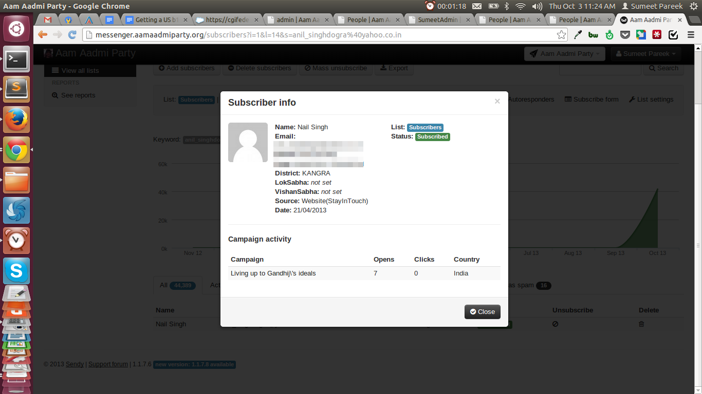
Task: Click the timer indicator 00:01:18 in top panel
Action: (446, 6)
